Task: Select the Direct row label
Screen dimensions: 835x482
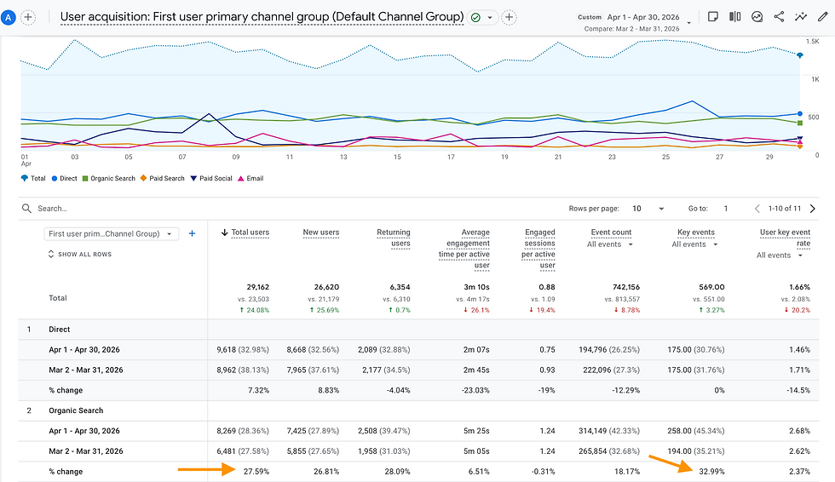Action: click(x=59, y=330)
